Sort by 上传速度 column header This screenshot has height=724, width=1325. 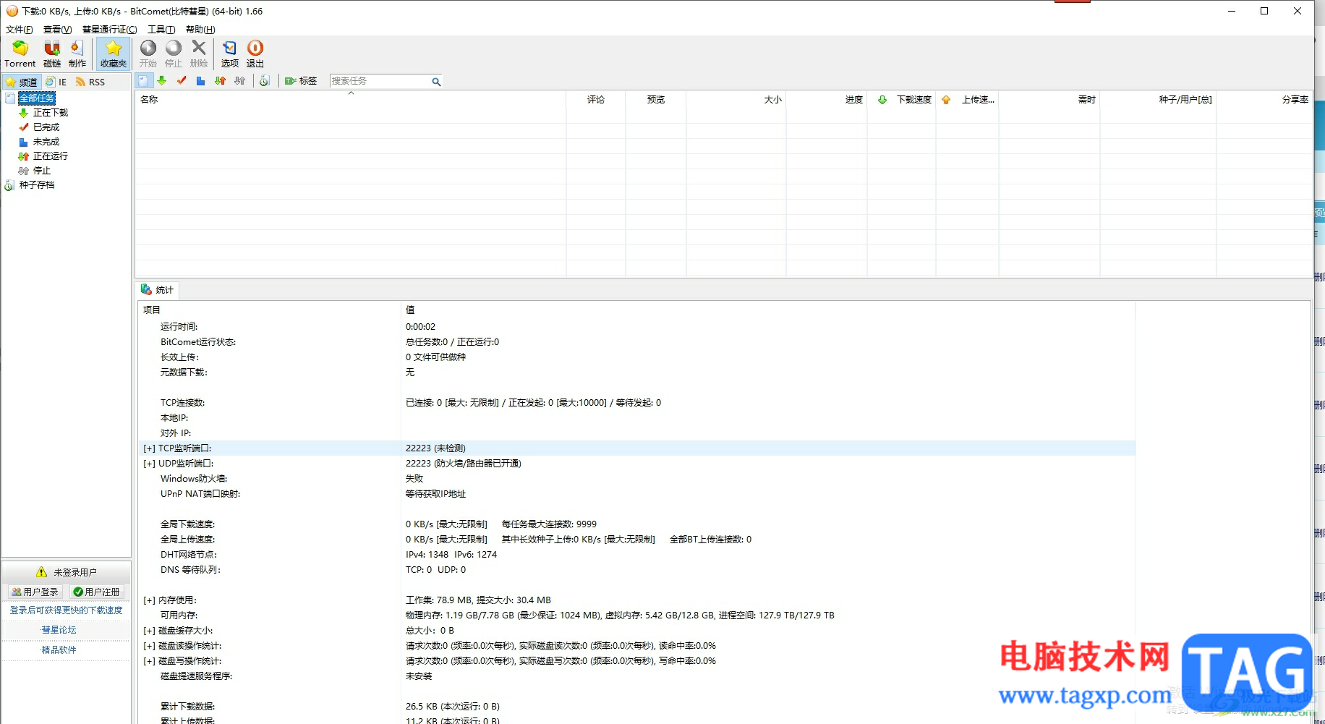coord(968,100)
